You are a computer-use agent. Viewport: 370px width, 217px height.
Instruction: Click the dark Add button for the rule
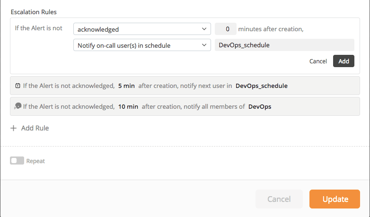pyautogui.click(x=344, y=61)
